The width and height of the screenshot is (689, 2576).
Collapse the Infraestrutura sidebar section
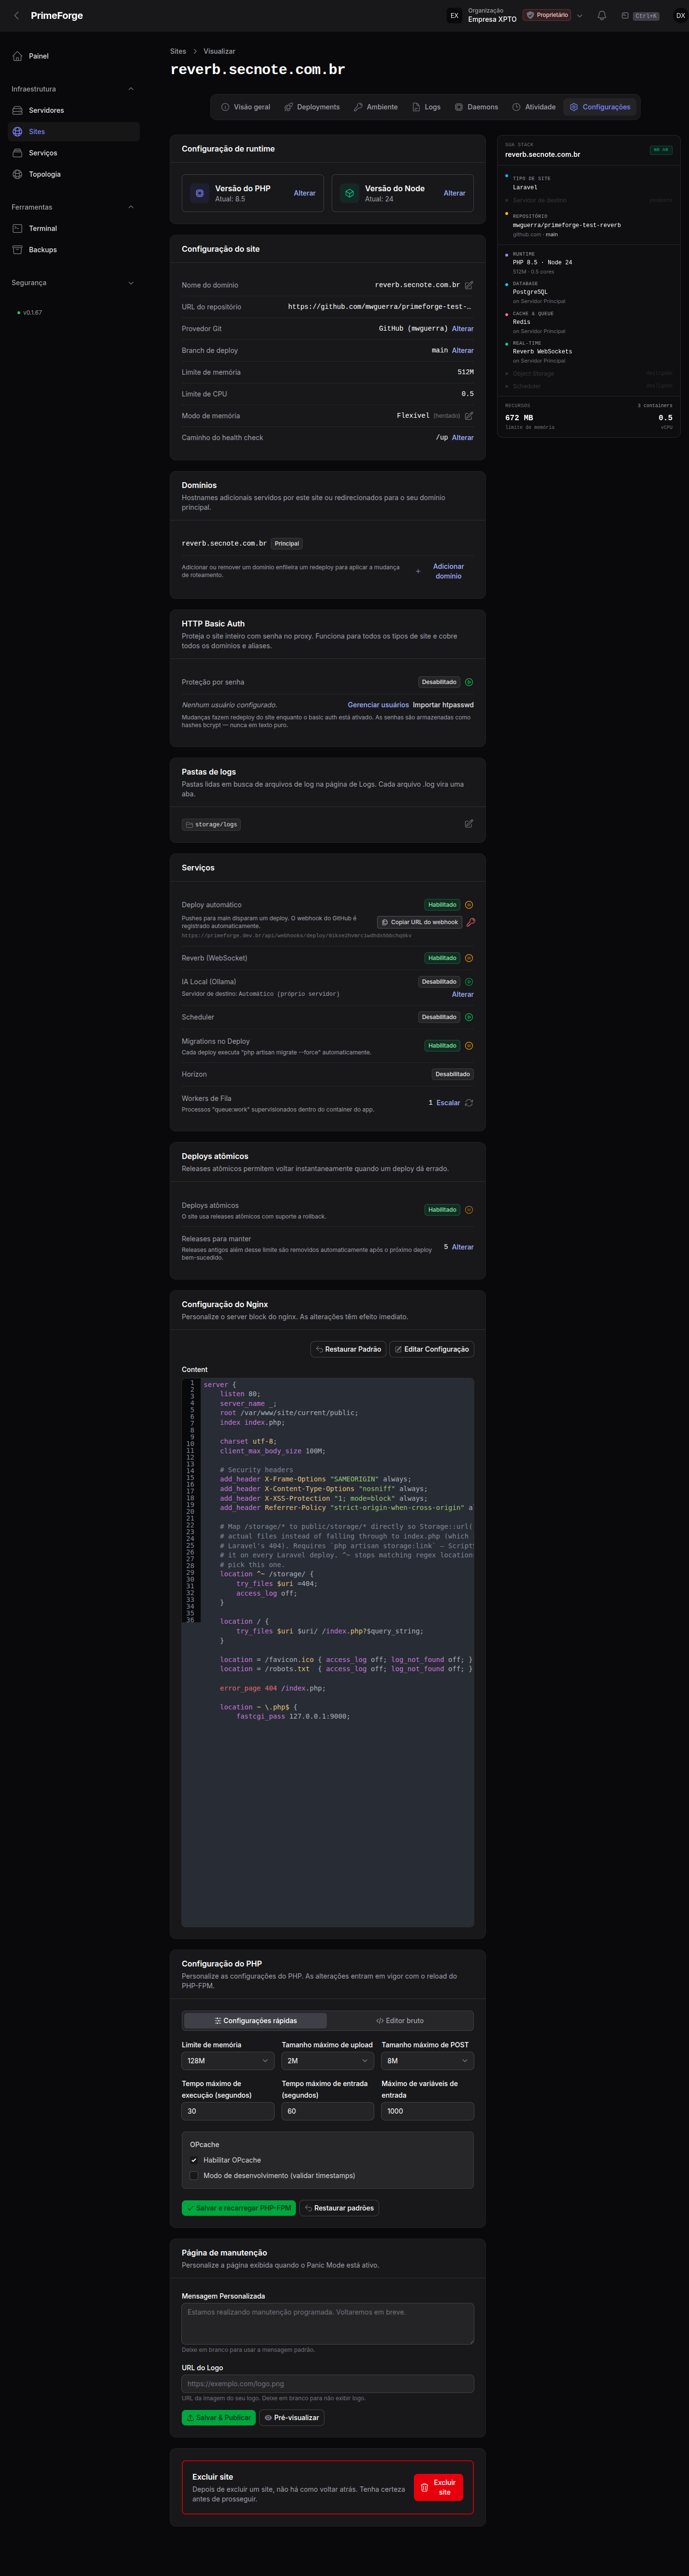pyautogui.click(x=131, y=89)
